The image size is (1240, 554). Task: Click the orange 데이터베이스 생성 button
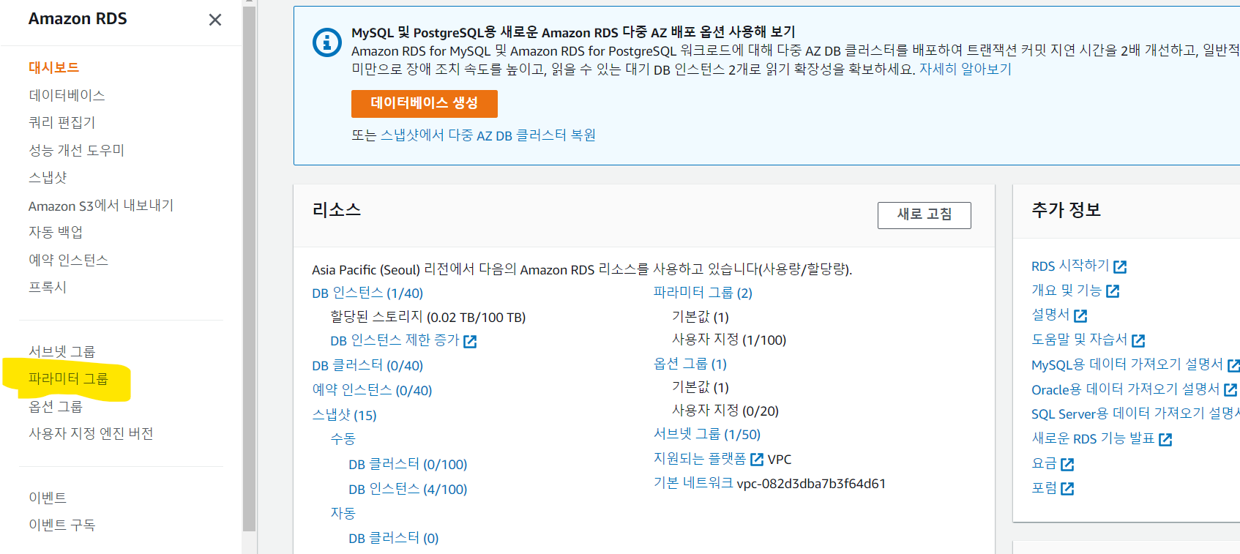[425, 103]
